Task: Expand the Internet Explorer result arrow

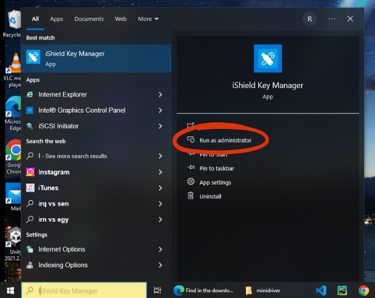Action: (161, 95)
